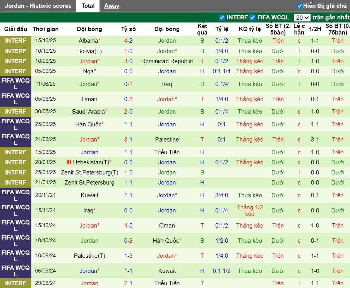350x288 pixels.
Task: Uncheck the INTERF filter checkbox
Action: [x=222, y=17]
